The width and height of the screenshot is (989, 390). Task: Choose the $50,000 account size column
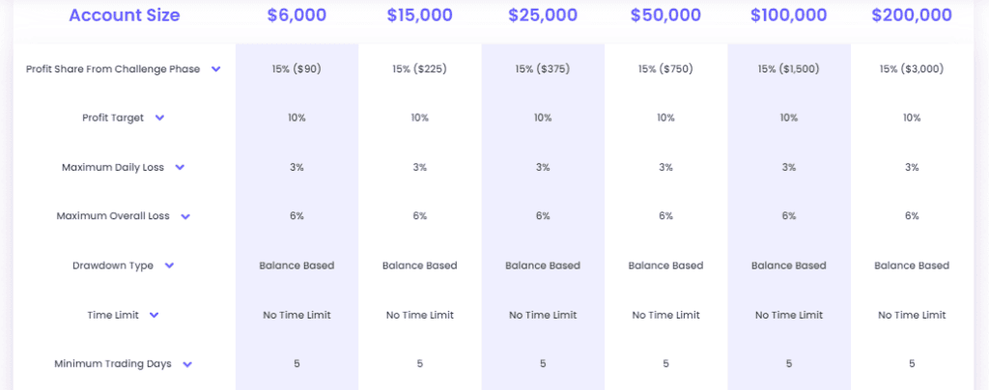665,15
